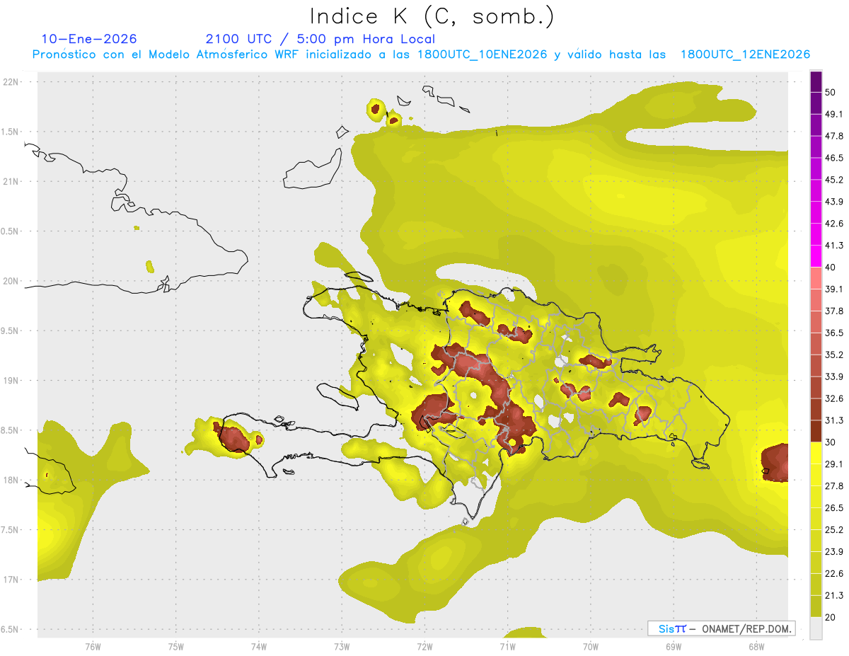Click the "76W" longitude axis label
This screenshot has width=849, height=656.
pos(93,647)
